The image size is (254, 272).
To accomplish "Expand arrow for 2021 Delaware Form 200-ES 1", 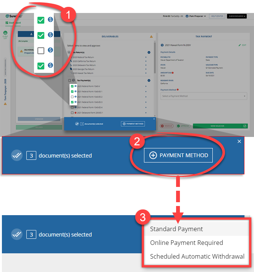I will (146, 113).
